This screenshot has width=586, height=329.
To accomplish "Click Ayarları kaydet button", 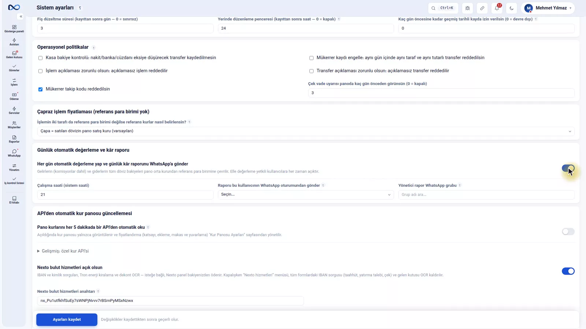I will point(67,319).
